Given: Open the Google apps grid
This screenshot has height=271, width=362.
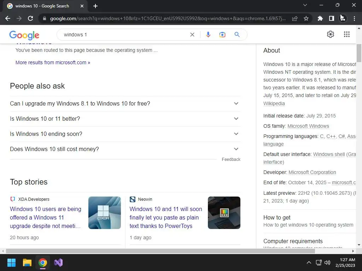Looking at the screenshot, I should (346, 34).
